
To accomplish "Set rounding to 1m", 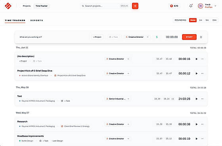I will pos(201,20).
